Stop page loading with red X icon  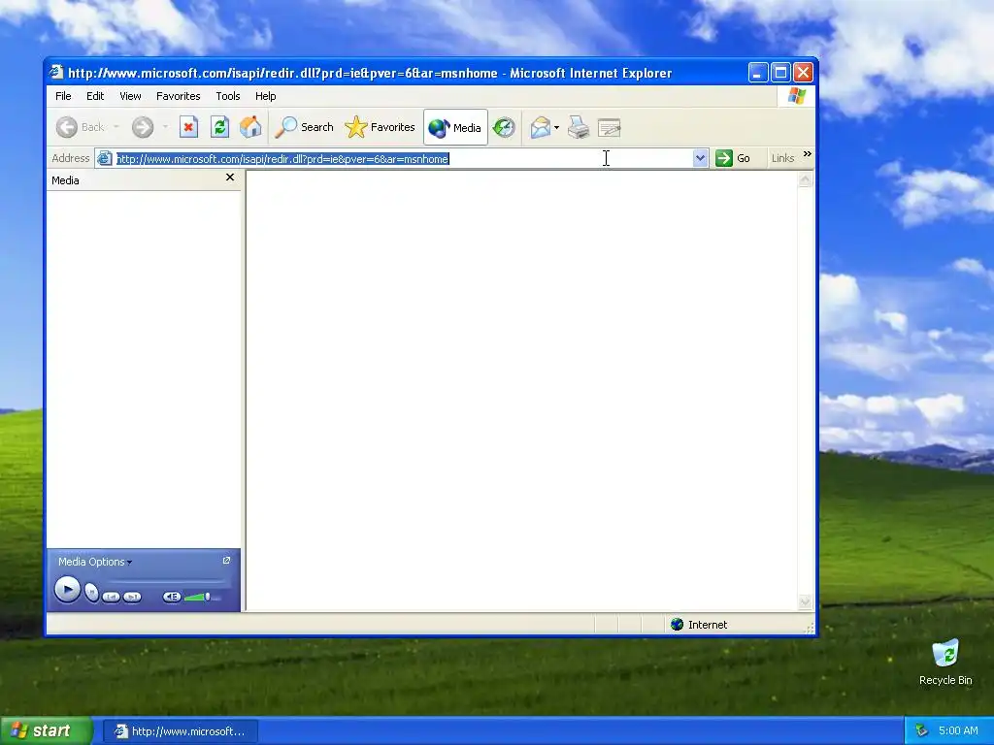[188, 127]
